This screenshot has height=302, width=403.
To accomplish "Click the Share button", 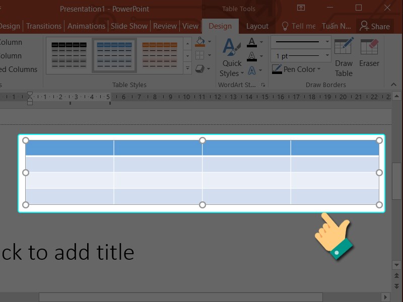I will pos(375,26).
